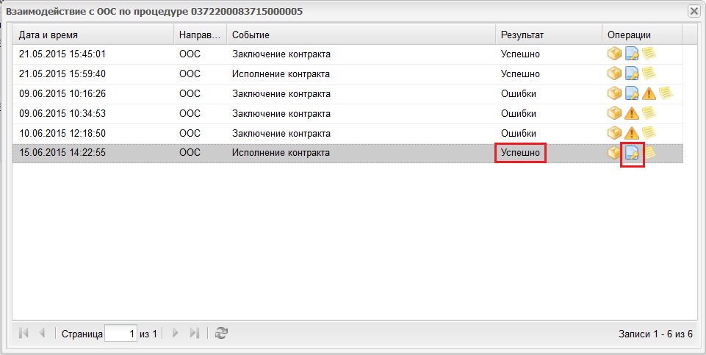Click the ООС direction cell in the 15:45:01 row
Viewport: 706px width, 355px height.
pyautogui.click(x=190, y=54)
